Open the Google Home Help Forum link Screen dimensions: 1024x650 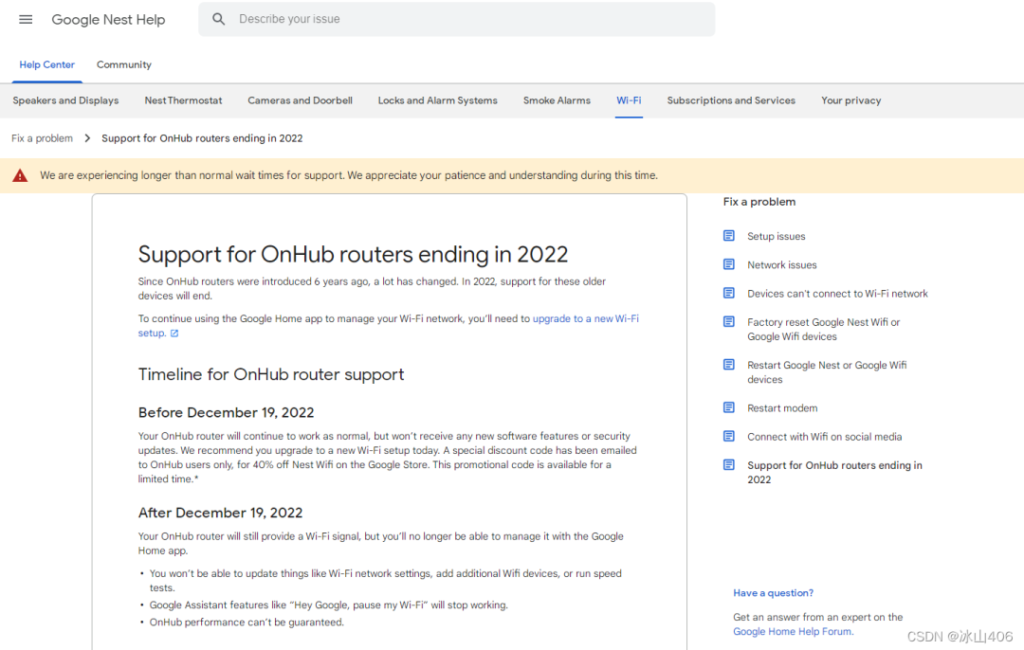793,632
